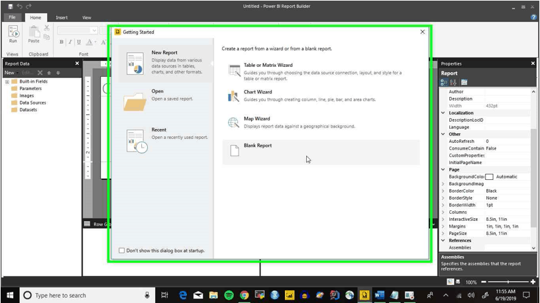Click the Table or Matrix Wizard icon
The height and width of the screenshot is (303, 540).
pyautogui.click(x=234, y=71)
